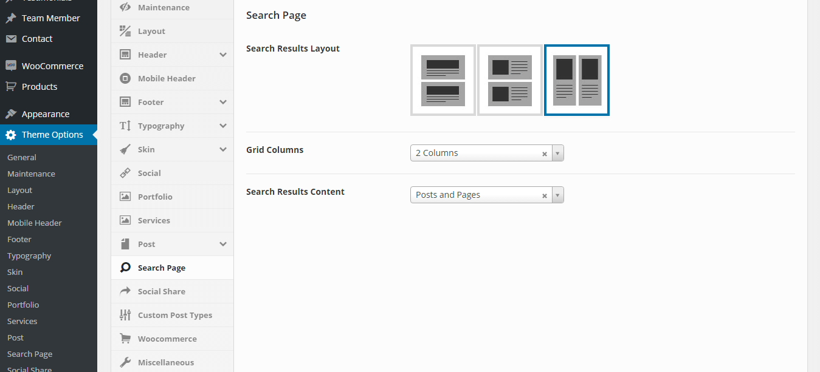Open the Grid Columns dropdown
820x372 pixels.
(x=558, y=154)
